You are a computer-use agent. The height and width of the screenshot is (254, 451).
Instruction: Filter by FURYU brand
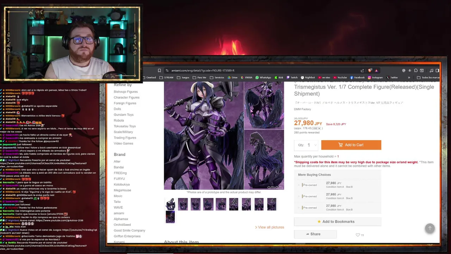click(x=119, y=179)
